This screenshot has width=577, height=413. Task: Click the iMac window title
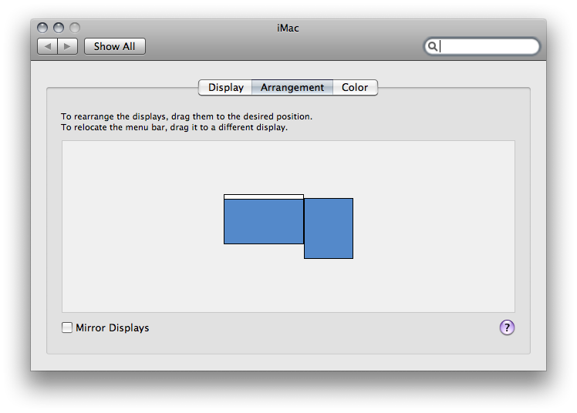tap(288, 28)
